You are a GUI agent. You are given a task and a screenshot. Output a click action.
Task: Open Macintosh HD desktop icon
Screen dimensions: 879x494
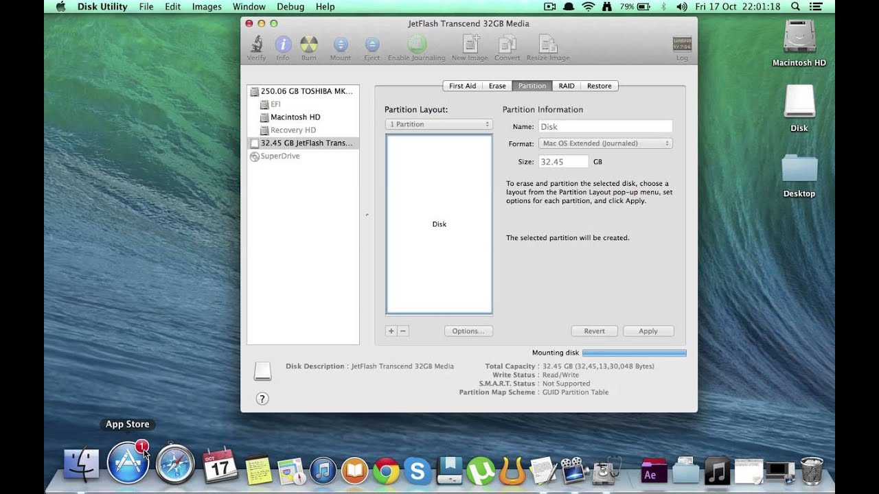(799, 43)
